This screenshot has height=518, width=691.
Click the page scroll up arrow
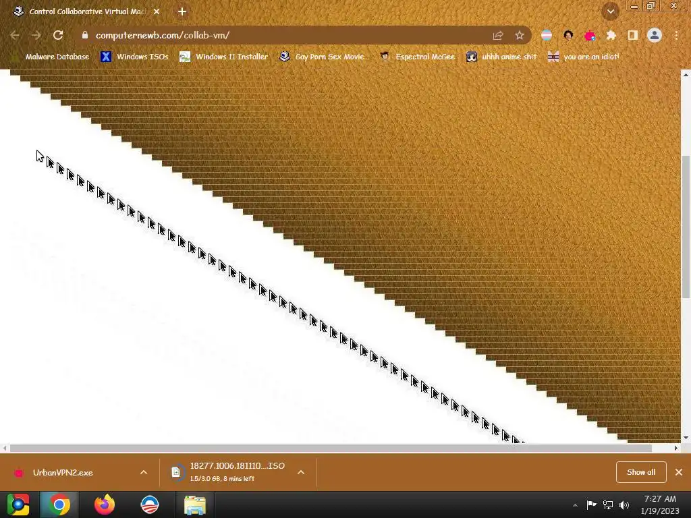click(x=686, y=75)
